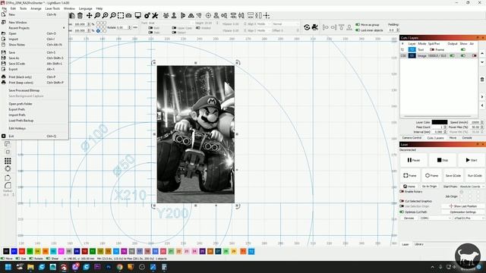
Task: Toggle Lock inner objects switch
Action: [x=358, y=30]
